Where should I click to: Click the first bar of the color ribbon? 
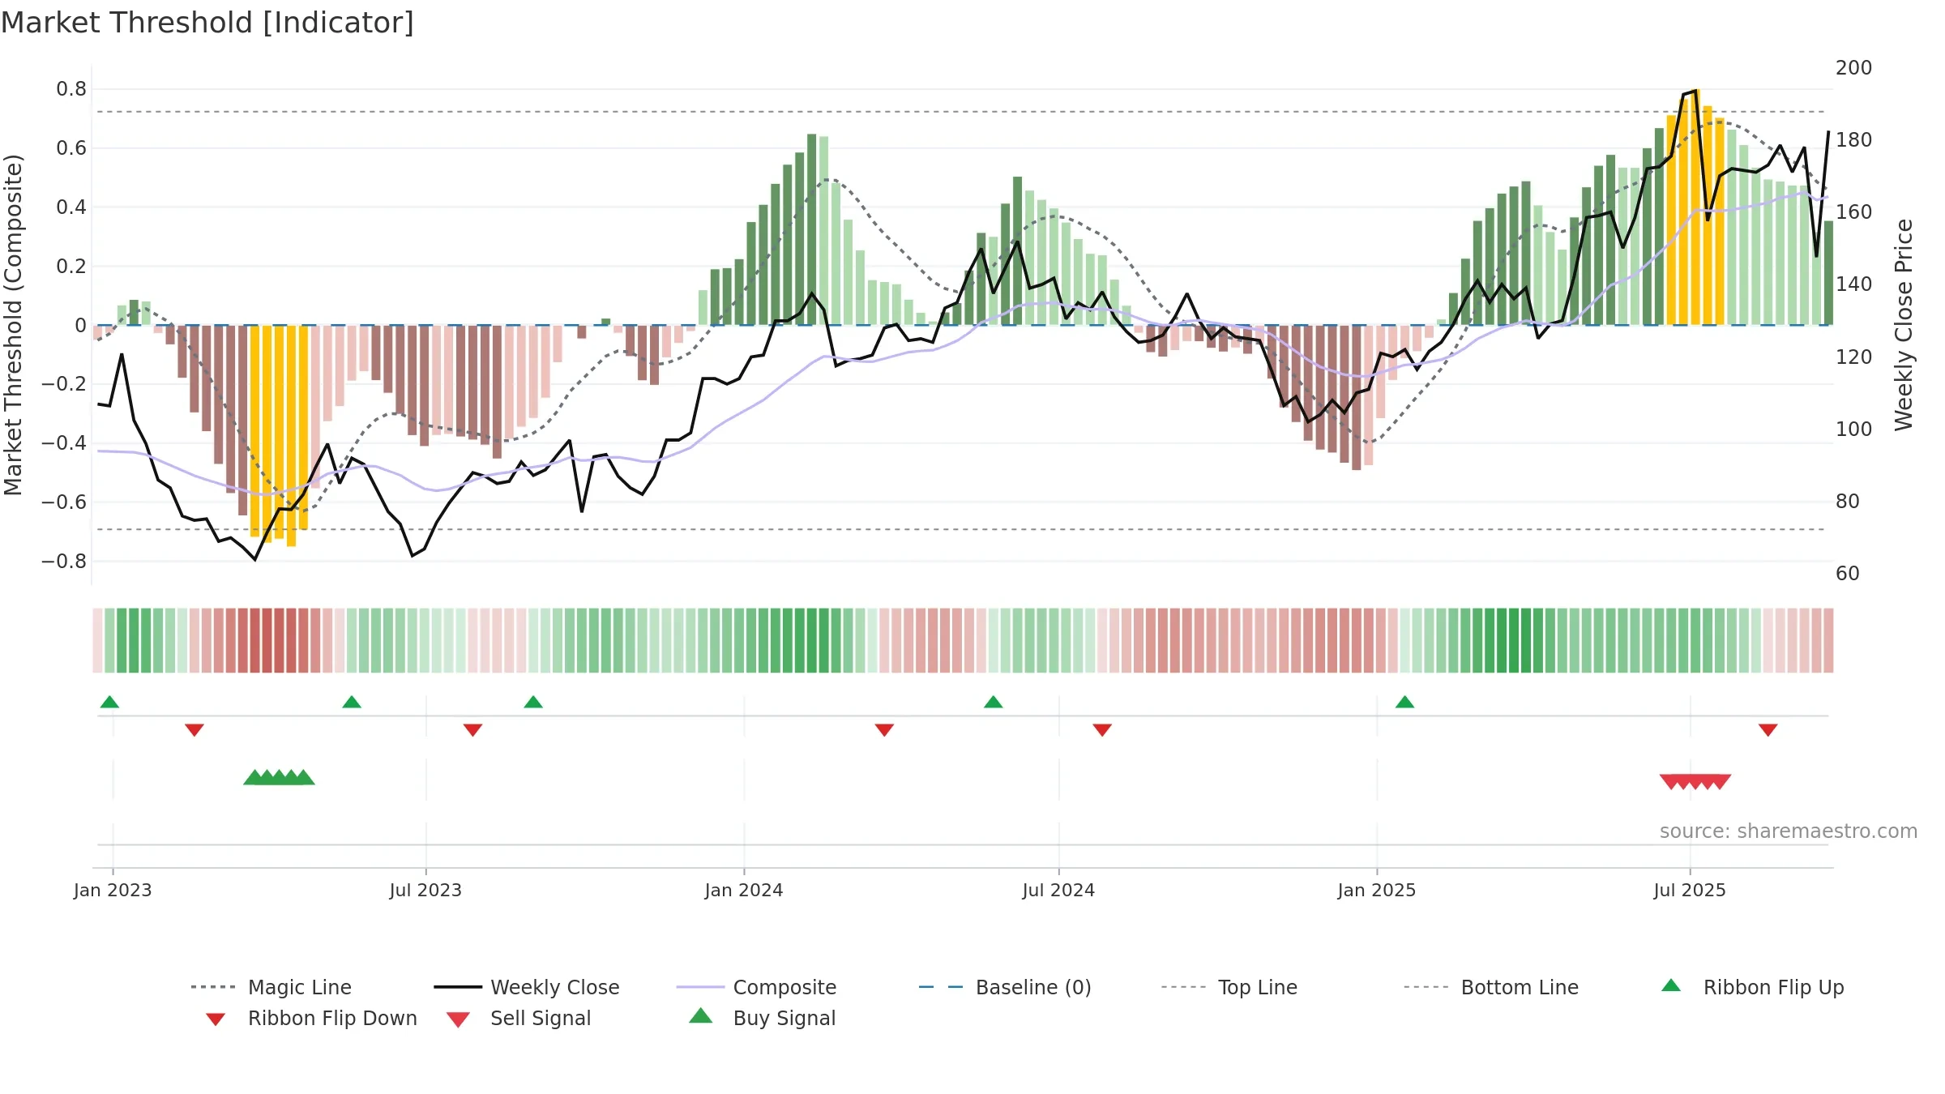pos(97,640)
